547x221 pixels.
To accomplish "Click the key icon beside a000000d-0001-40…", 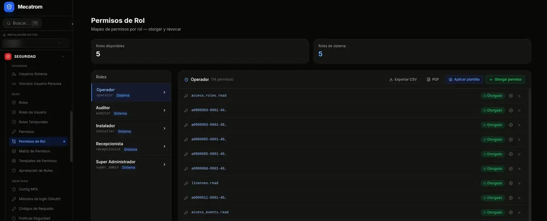I will [186, 169].
